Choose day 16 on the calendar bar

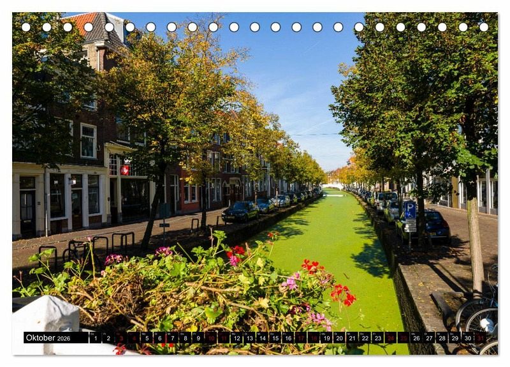pos(288,338)
